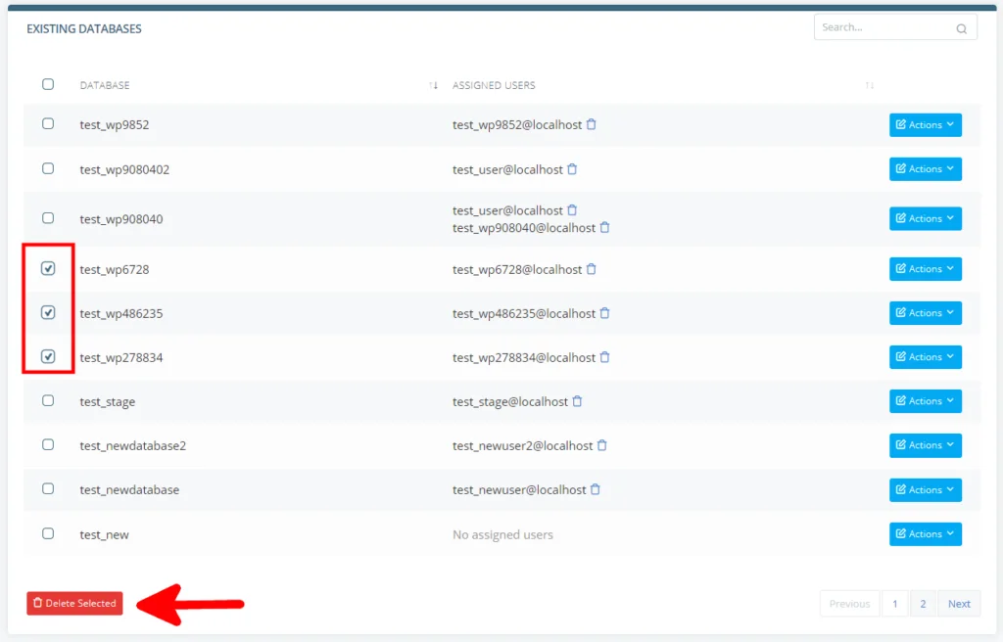The height and width of the screenshot is (642, 1003).
Task: Click trash icon beside test_stage@localhost
Action: 577,401
